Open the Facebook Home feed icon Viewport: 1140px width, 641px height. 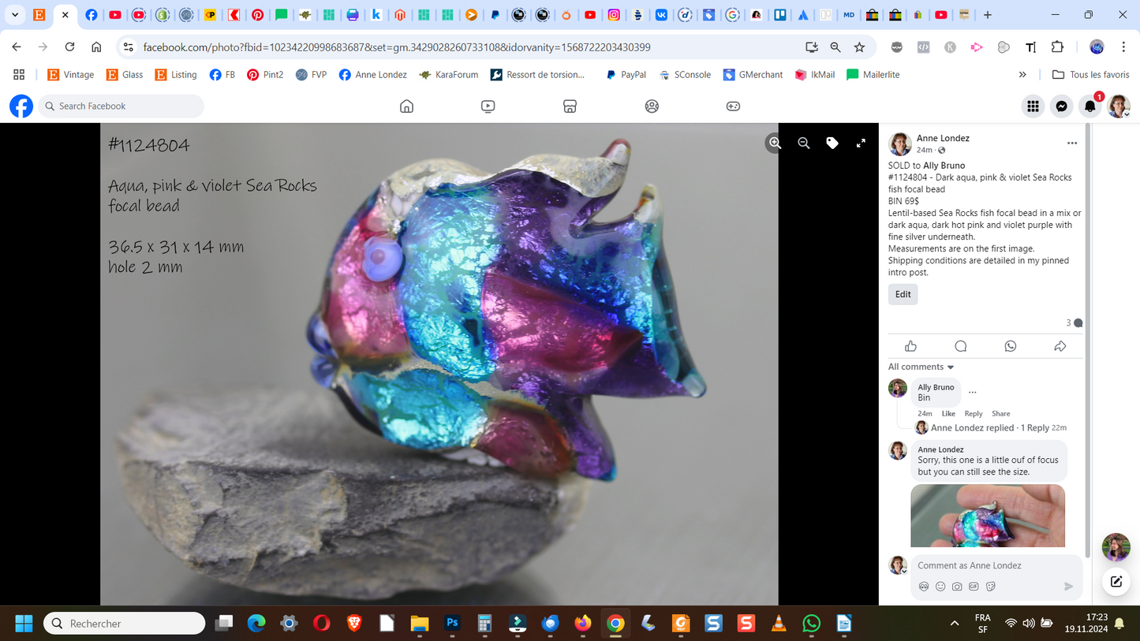(406, 106)
